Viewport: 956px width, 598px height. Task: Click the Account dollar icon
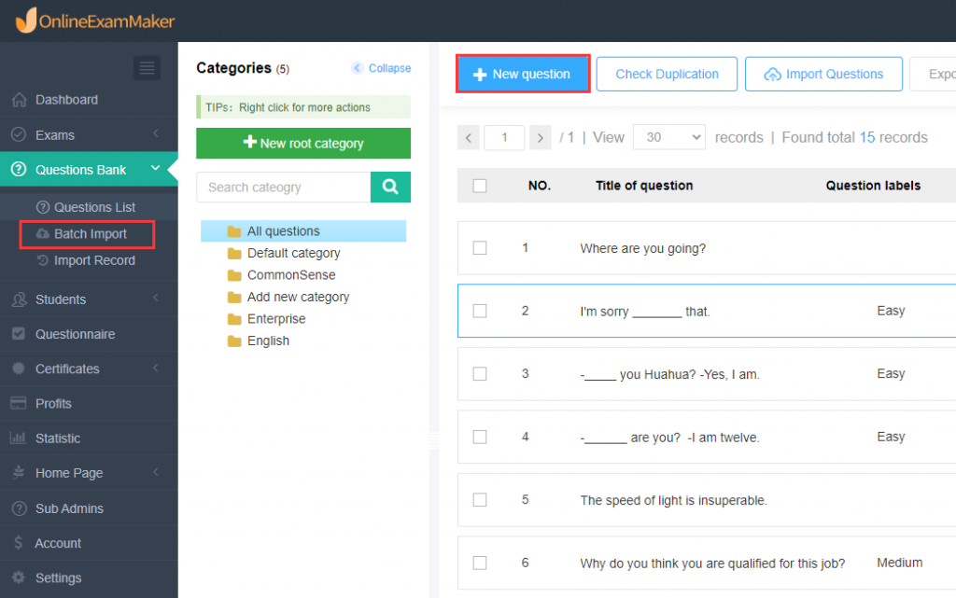coord(19,543)
